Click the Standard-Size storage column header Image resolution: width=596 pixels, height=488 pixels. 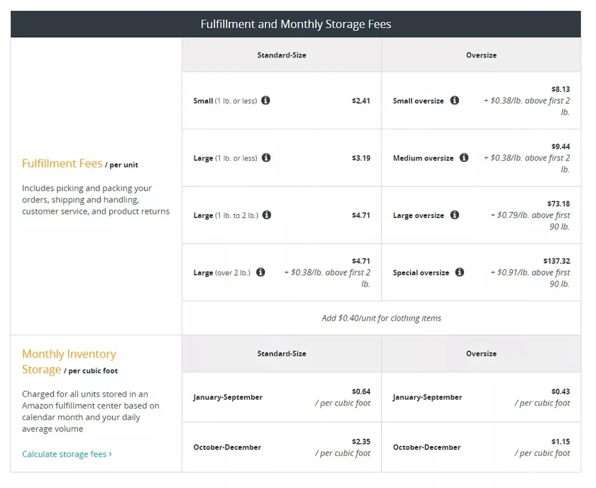282,354
